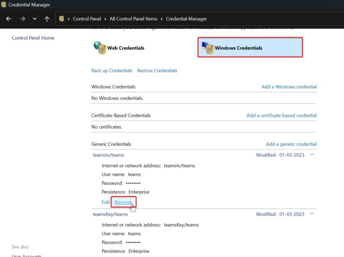
Task: Add a certificate-based credential
Action: point(281,116)
